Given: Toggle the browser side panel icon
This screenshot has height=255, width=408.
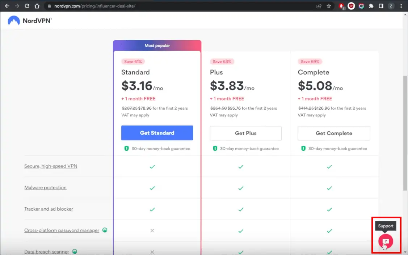Looking at the screenshot, I should point(381,6).
